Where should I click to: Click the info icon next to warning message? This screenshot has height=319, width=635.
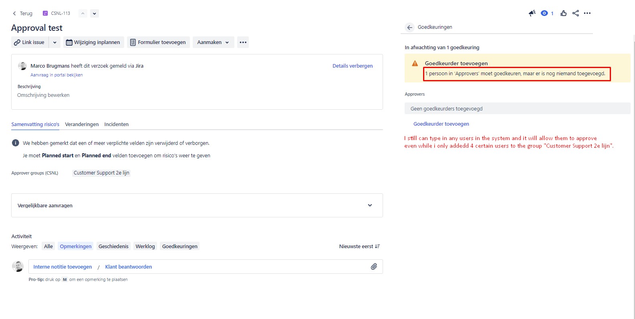pyautogui.click(x=16, y=143)
